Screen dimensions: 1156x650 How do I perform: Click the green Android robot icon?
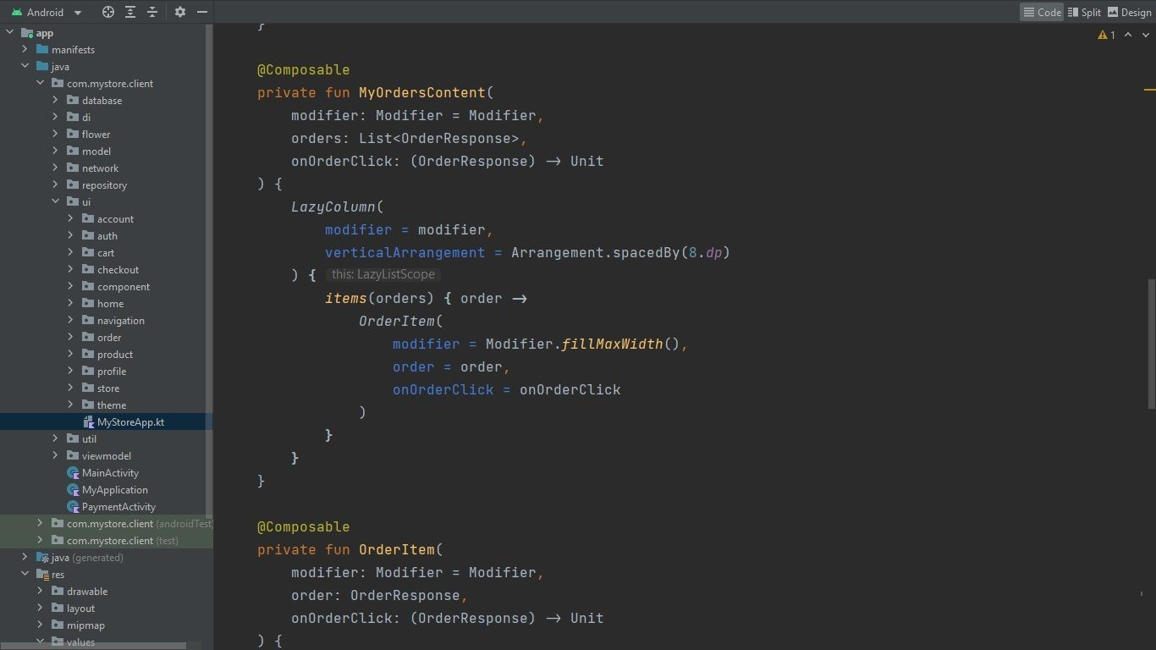(x=14, y=12)
